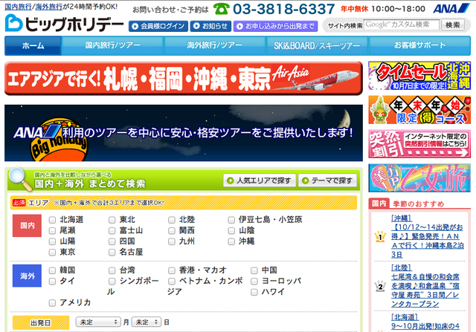
Task: Click the Big Holiday logo
Action: [x=65, y=23]
